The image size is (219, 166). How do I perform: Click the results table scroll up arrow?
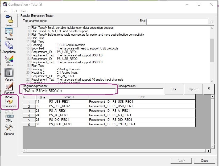(213, 97)
